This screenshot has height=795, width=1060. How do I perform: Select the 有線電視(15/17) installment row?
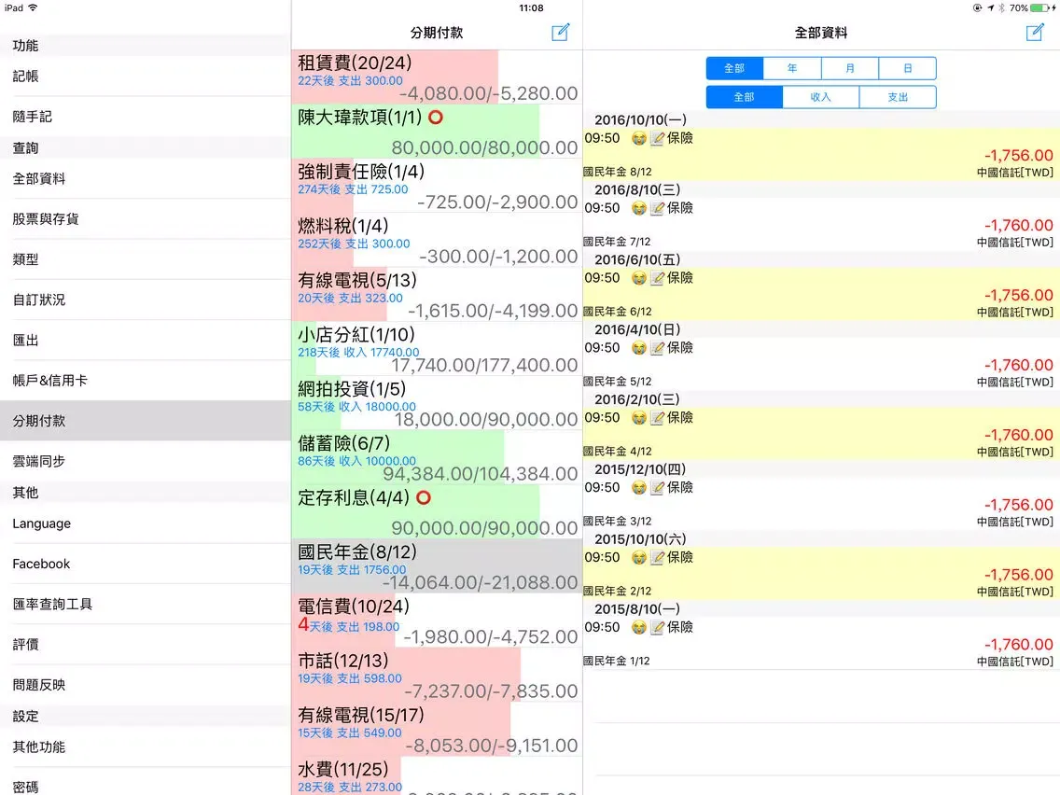pyautogui.click(x=437, y=730)
